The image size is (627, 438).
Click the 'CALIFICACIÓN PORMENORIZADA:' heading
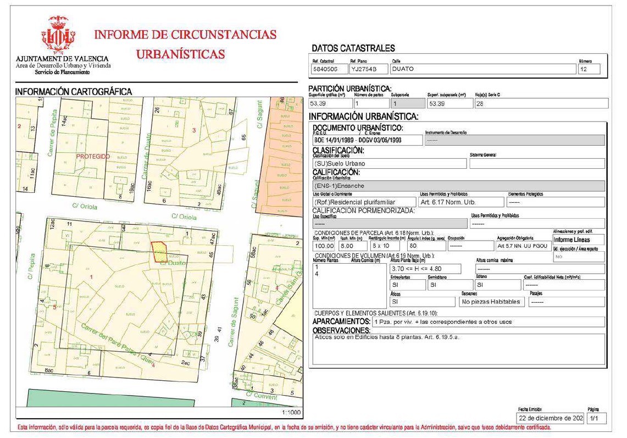click(x=363, y=210)
